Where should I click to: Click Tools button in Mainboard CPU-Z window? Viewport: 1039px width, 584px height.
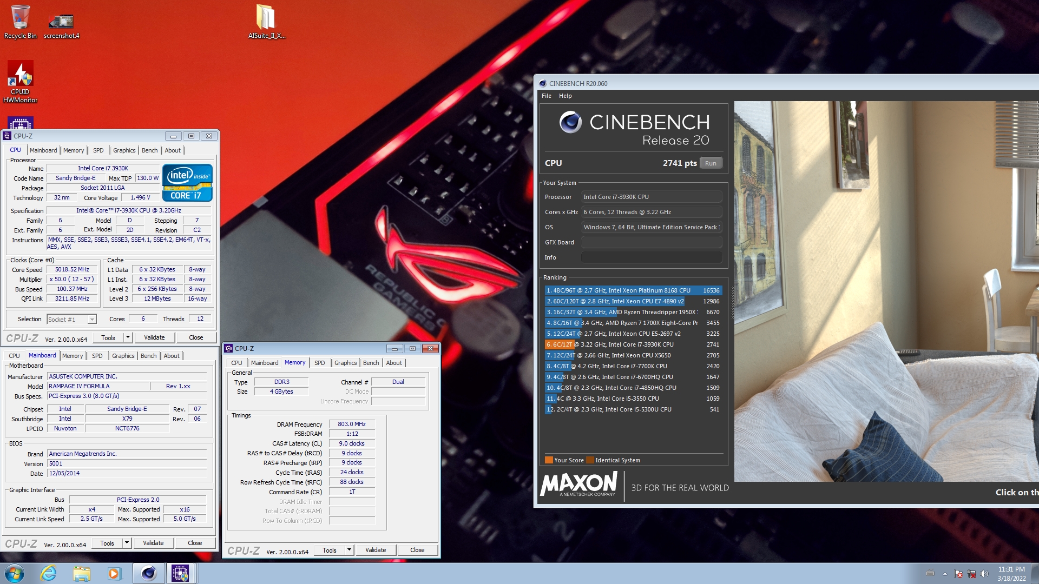pyautogui.click(x=107, y=543)
